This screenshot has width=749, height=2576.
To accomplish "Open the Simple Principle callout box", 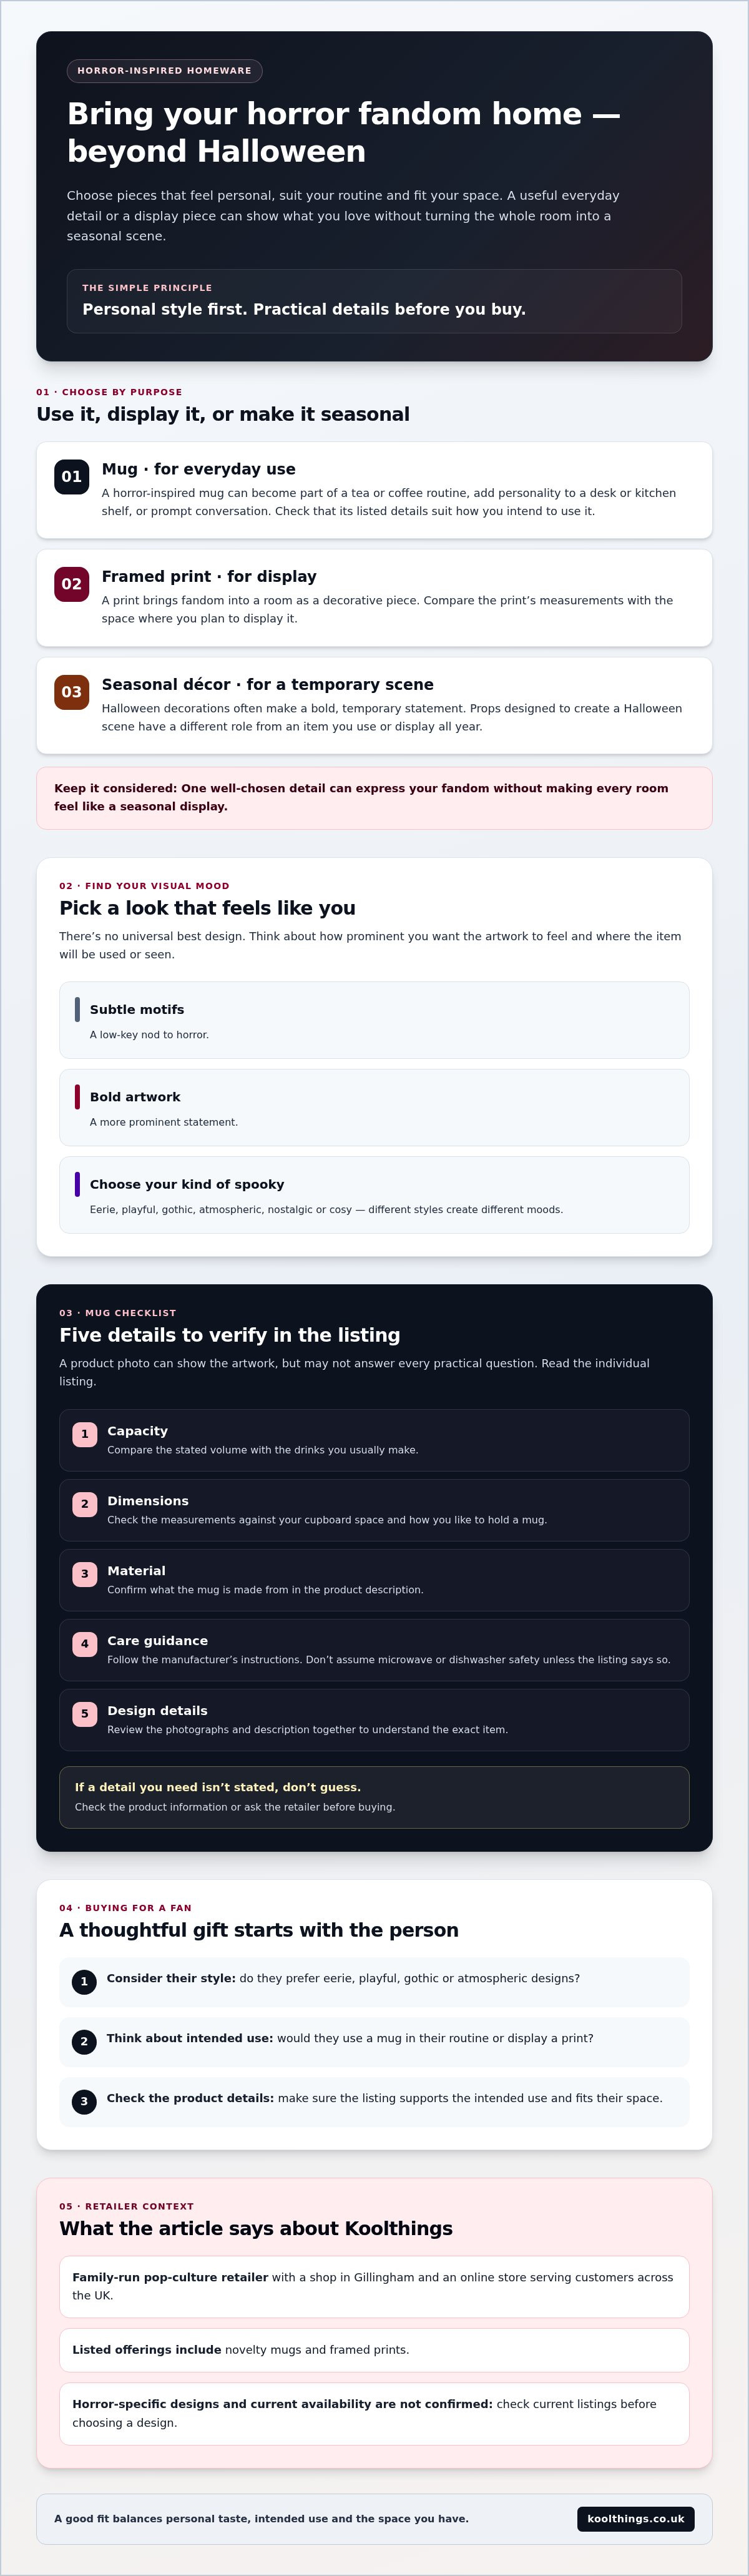I will coord(374,301).
